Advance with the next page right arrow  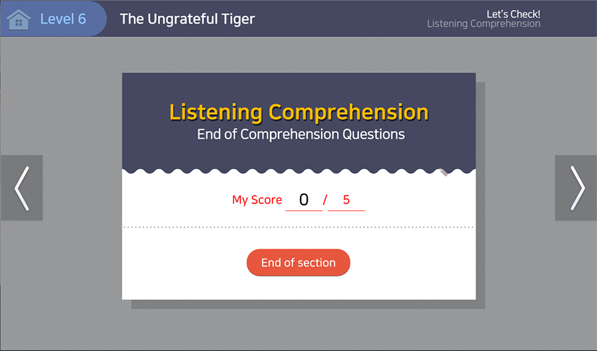click(576, 188)
